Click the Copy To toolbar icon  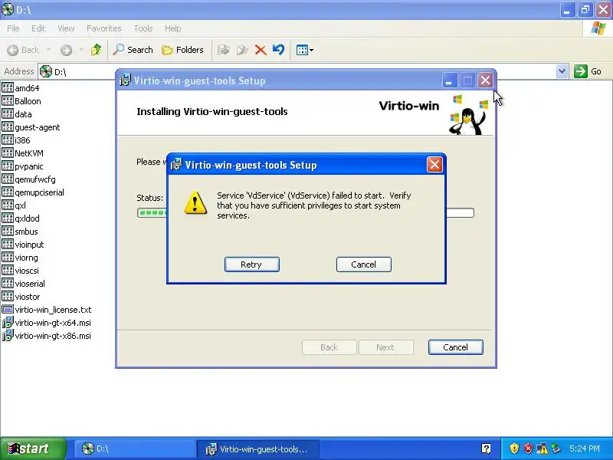[242, 50]
